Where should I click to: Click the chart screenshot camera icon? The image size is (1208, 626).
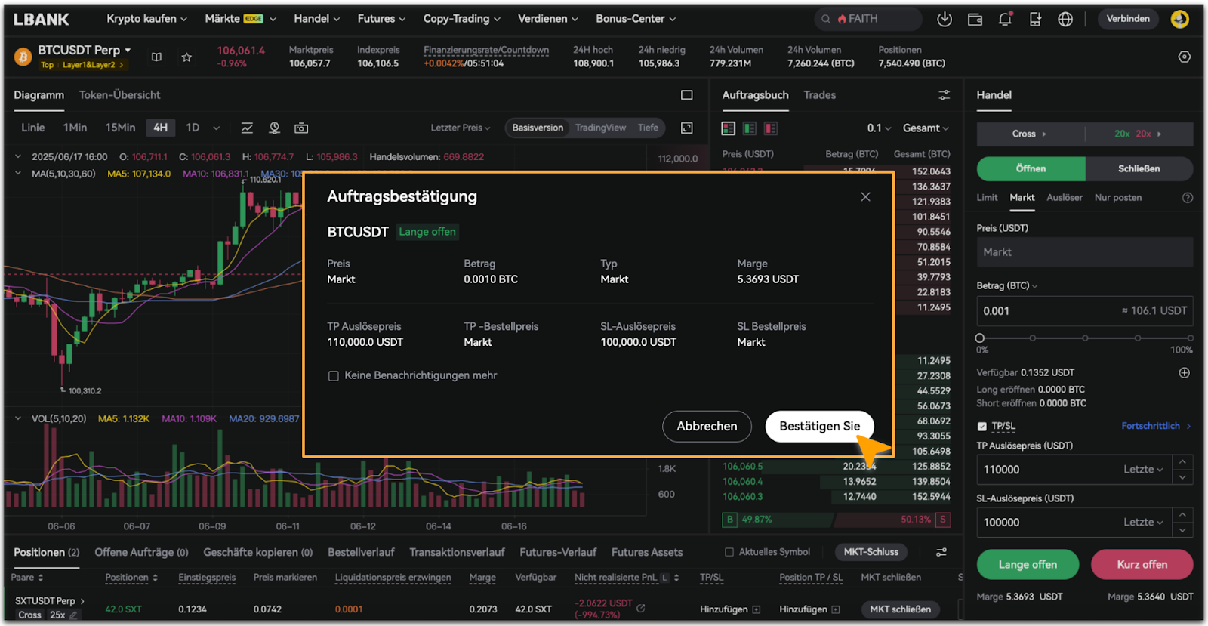(301, 128)
